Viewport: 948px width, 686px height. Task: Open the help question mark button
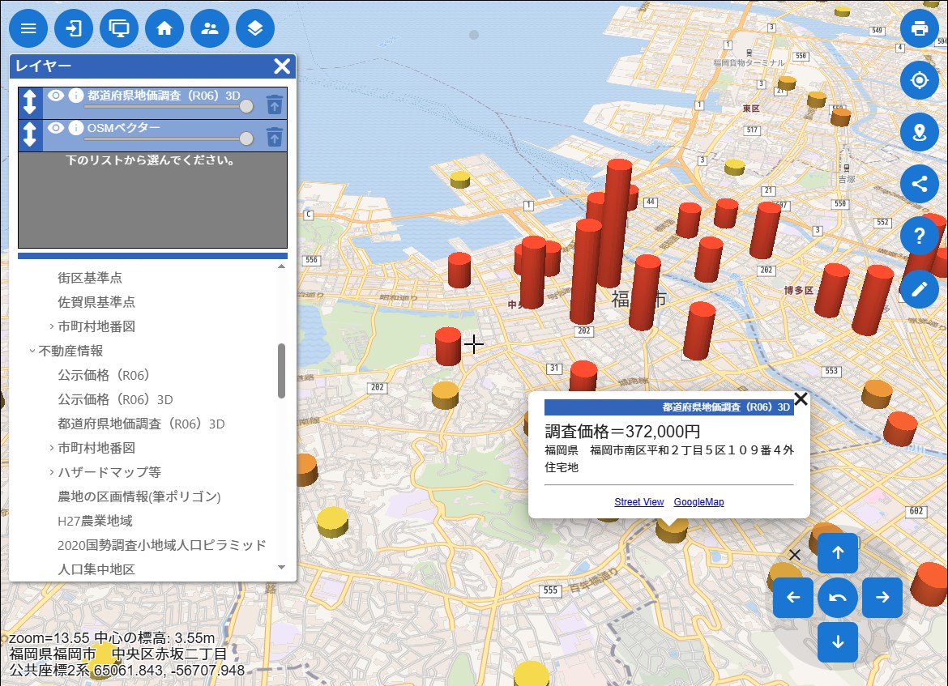[x=919, y=236]
